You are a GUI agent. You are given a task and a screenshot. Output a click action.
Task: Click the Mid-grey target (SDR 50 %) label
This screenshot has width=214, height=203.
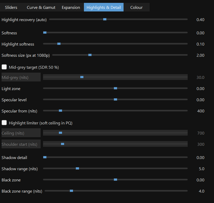[34, 67]
